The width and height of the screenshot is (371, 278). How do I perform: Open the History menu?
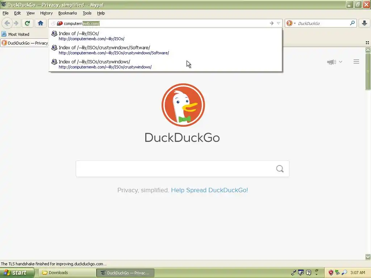[46, 13]
